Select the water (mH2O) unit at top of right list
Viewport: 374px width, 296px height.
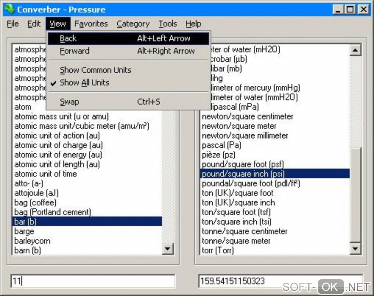(x=280, y=50)
